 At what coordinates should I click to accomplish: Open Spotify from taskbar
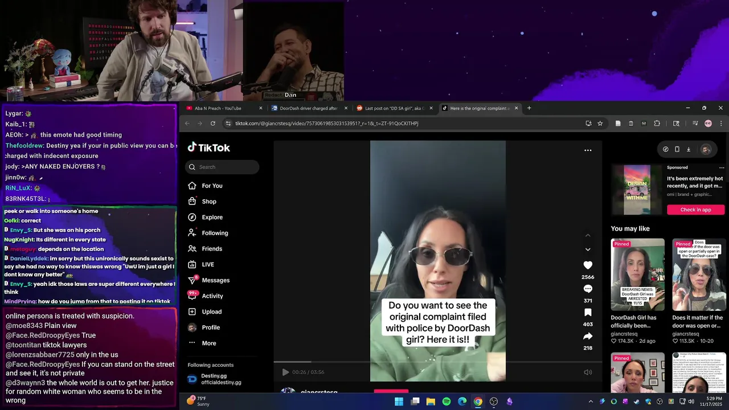pos(447,401)
